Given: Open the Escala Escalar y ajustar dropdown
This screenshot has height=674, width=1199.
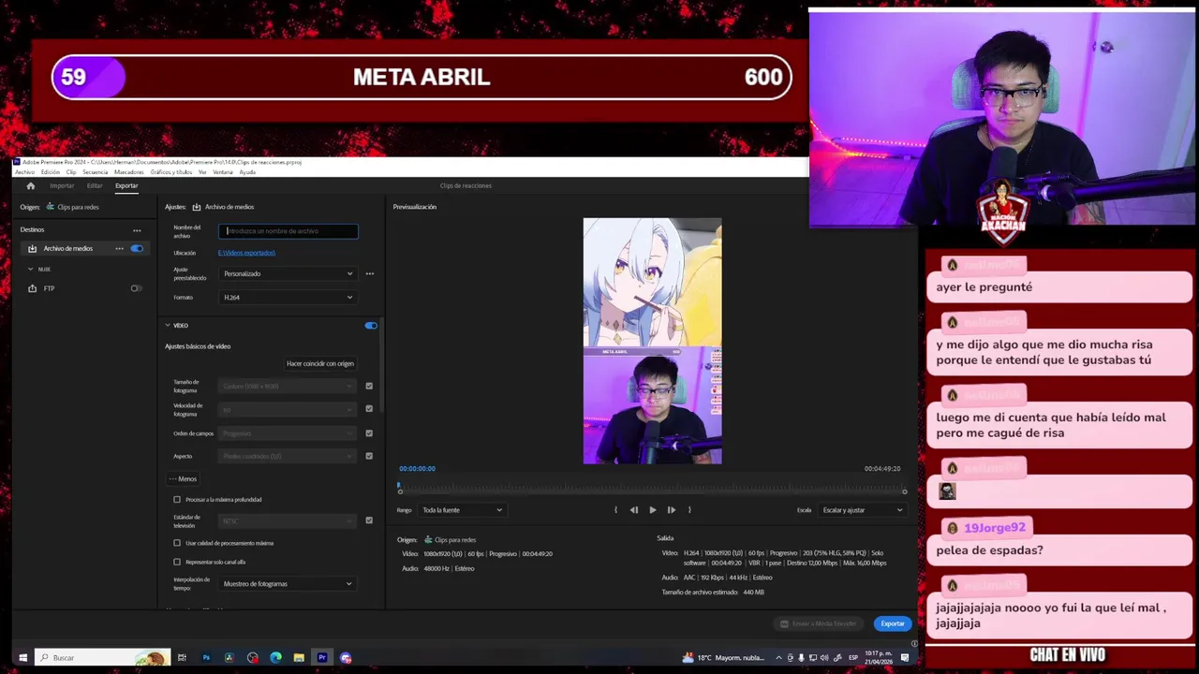Looking at the screenshot, I should point(862,510).
